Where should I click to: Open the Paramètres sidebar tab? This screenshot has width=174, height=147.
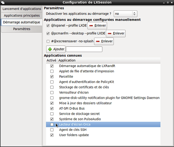click(x=22, y=29)
